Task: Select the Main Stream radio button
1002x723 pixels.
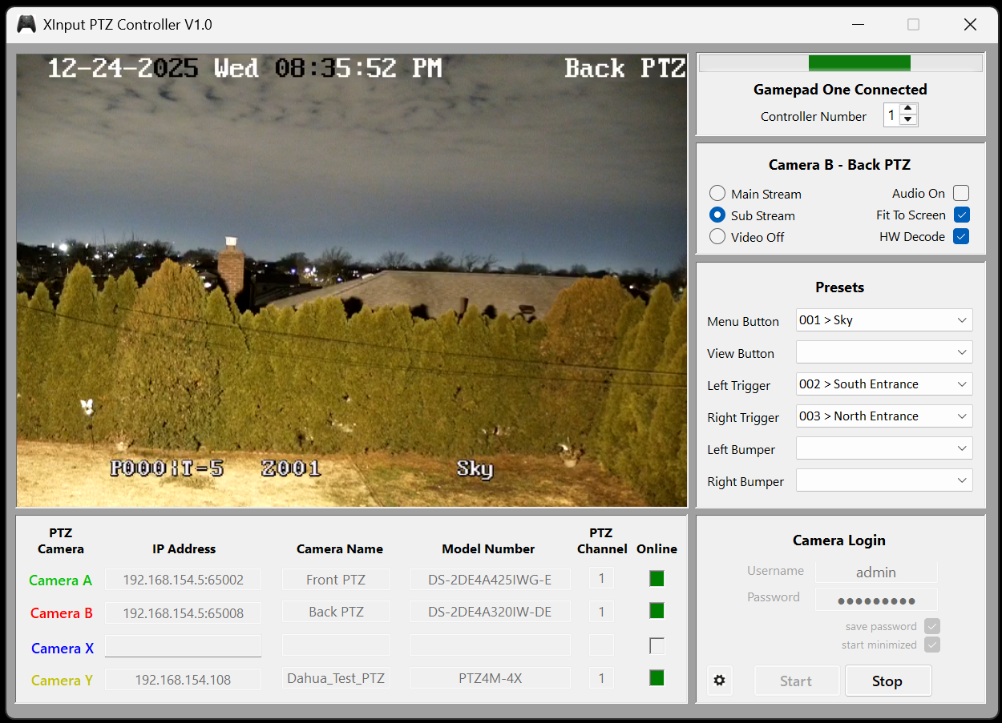Action: (x=717, y=193)
